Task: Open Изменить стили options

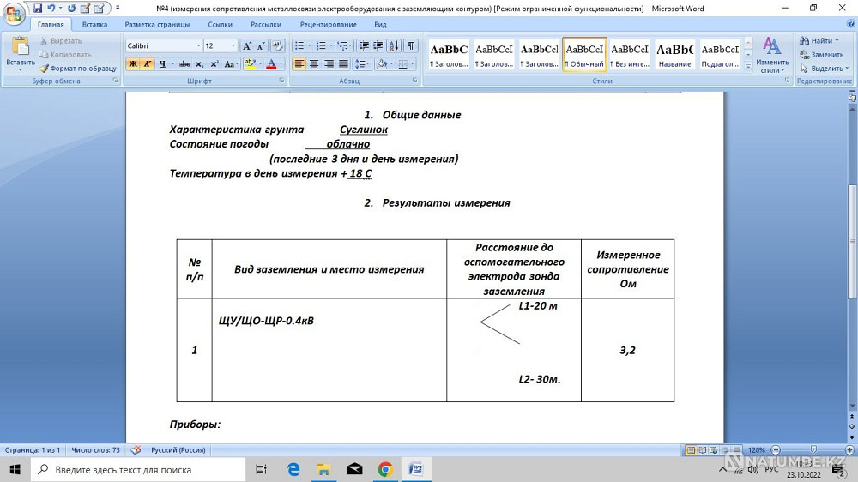Action: 772,55
